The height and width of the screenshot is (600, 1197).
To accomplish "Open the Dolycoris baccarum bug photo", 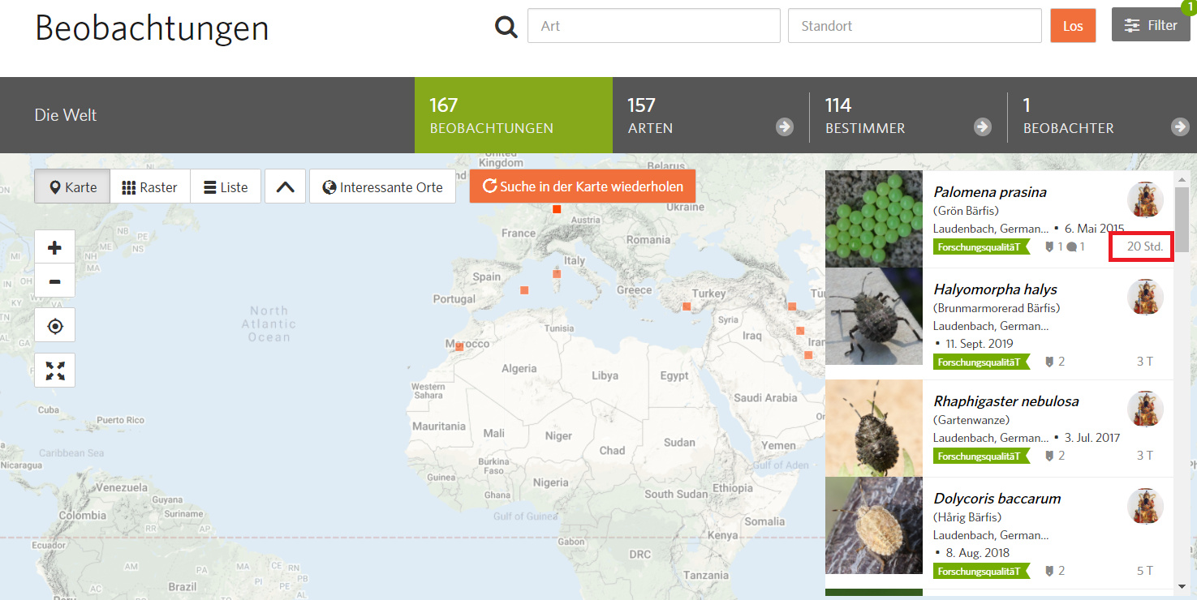I will click(874, 525).
